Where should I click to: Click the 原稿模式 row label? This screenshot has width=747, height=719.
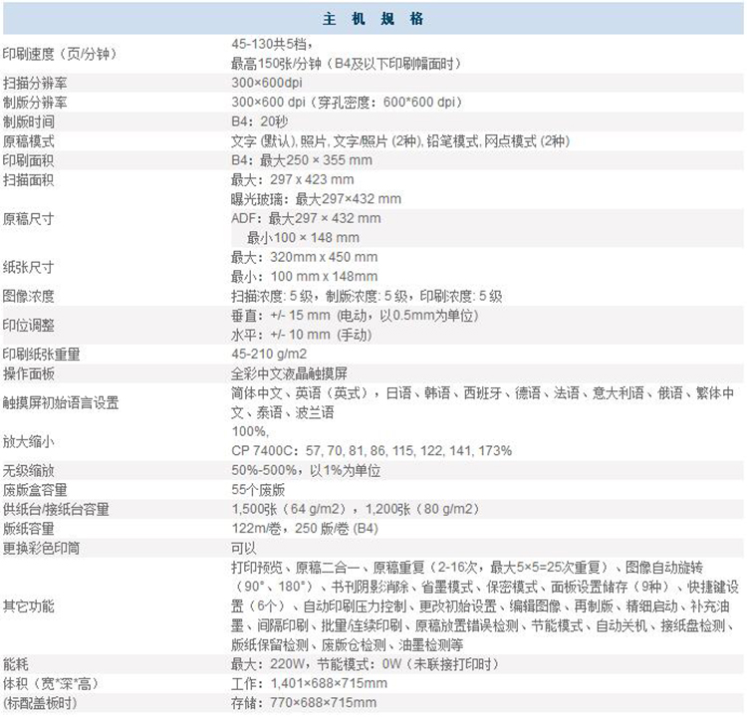tap(28, 141)
